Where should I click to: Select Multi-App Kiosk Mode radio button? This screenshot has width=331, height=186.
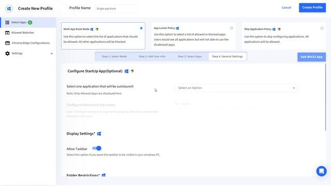pyautogui.click(x=141, y=28)
